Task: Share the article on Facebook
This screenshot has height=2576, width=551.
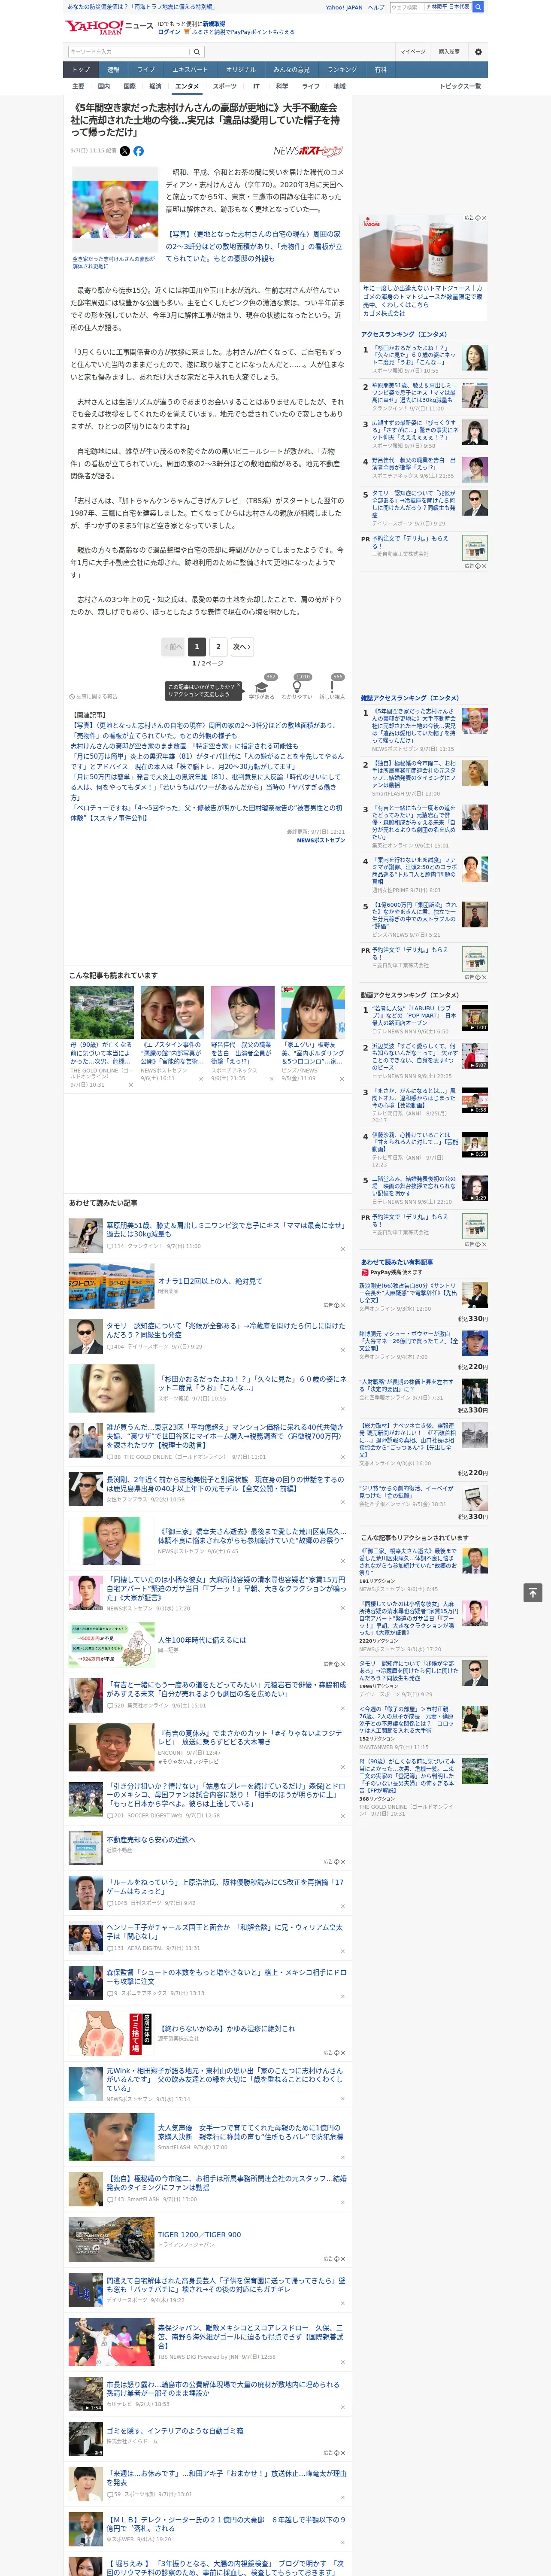Action: pos(138,151)
